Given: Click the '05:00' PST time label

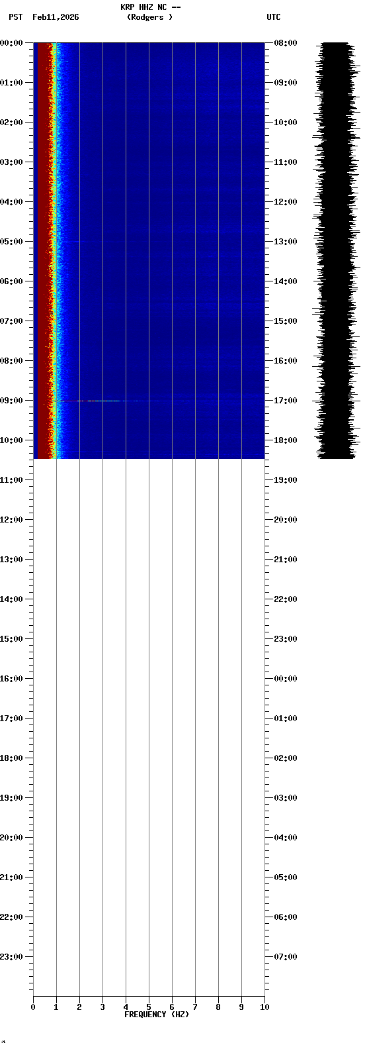Looking at the screenshot, I should click(x=12, y=242).
